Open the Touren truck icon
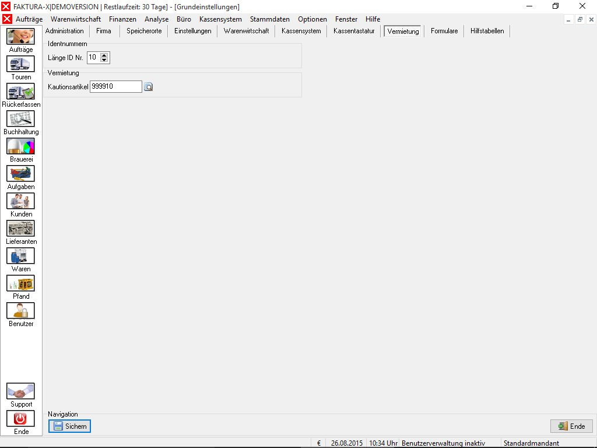The image size is (597, 448). click(20, 64)
